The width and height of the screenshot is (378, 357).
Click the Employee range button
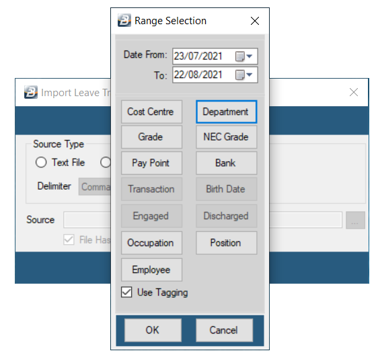[151, 270]
